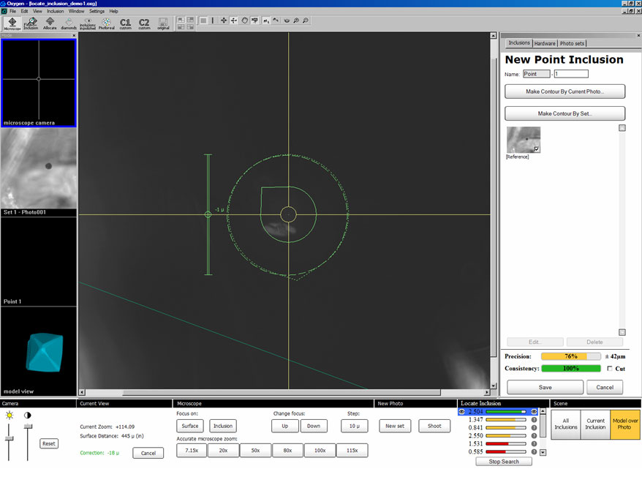Click Make Contour By Current Photo button
This screenshot has height=477, width=642.
[564, 91]
